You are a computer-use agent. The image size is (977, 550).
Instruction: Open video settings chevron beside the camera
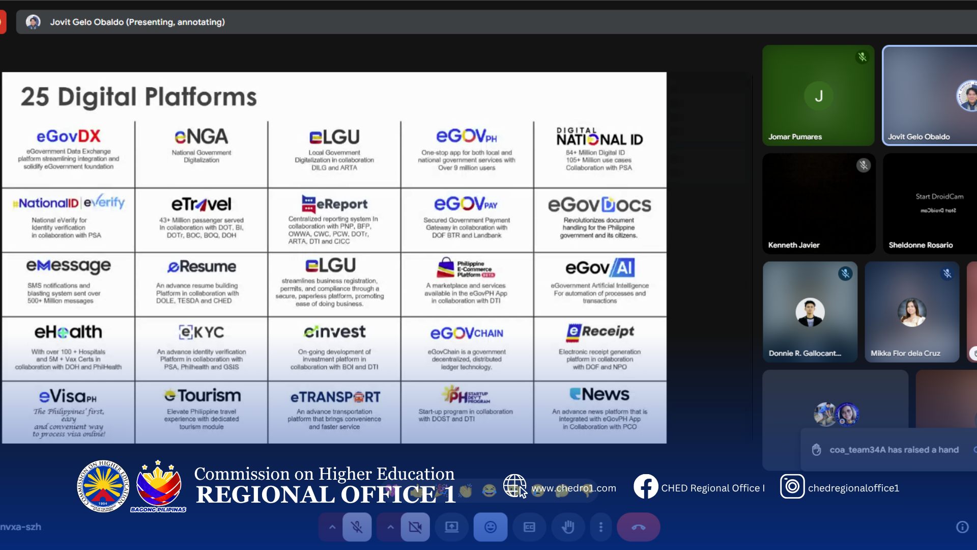pos(390,527)
